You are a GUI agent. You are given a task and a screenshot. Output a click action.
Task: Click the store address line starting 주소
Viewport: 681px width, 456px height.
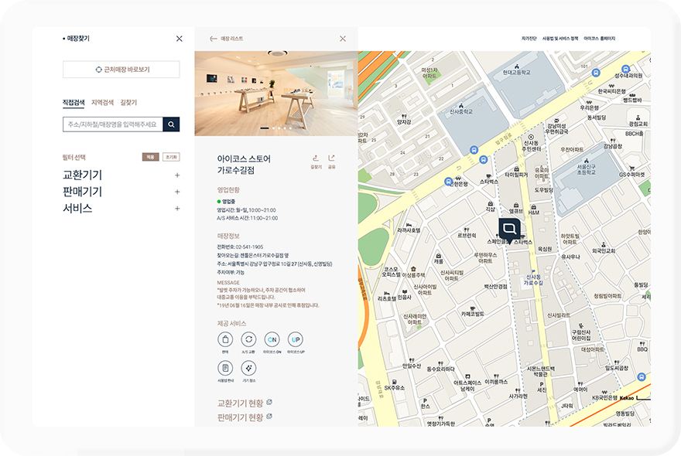point(275,264)
